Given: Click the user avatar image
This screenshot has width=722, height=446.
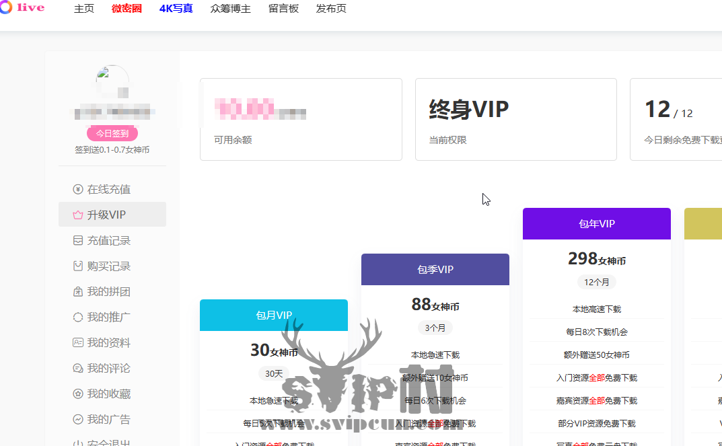Looking at the screenshot, I should click(112, 81).
